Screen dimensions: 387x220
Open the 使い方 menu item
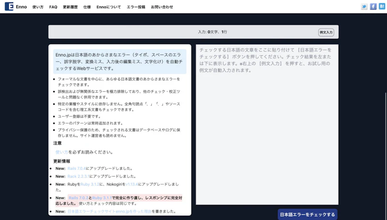(38, 7)
